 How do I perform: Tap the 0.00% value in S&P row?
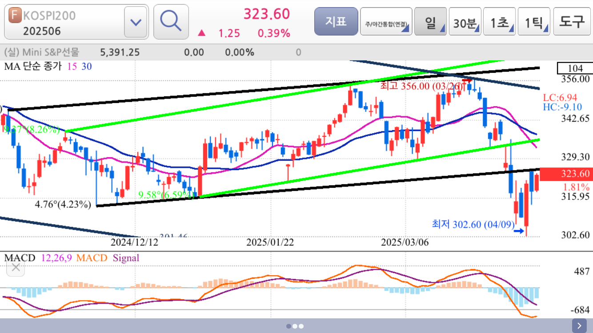(x=240, y=52)
